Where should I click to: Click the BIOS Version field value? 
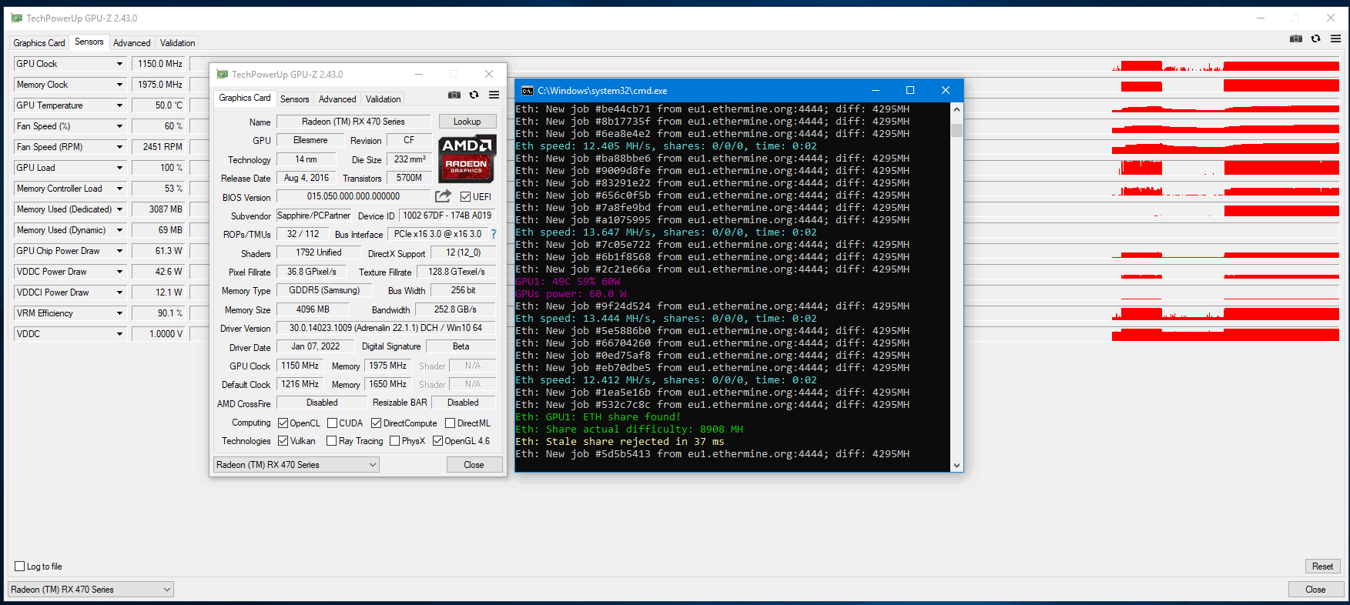[353, 196]
